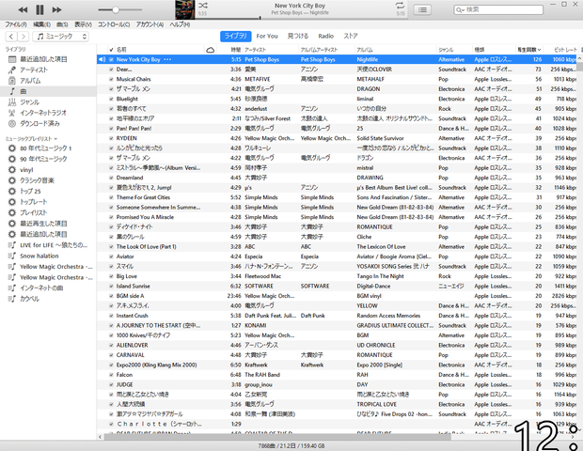Open クラシック音楽 smart playlist
The width and height of the screenshot is (583, 451).
coord(37,180)
